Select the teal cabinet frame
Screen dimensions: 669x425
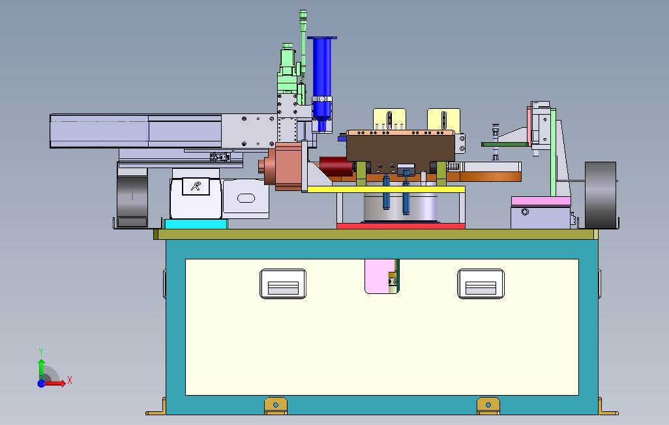382,250
